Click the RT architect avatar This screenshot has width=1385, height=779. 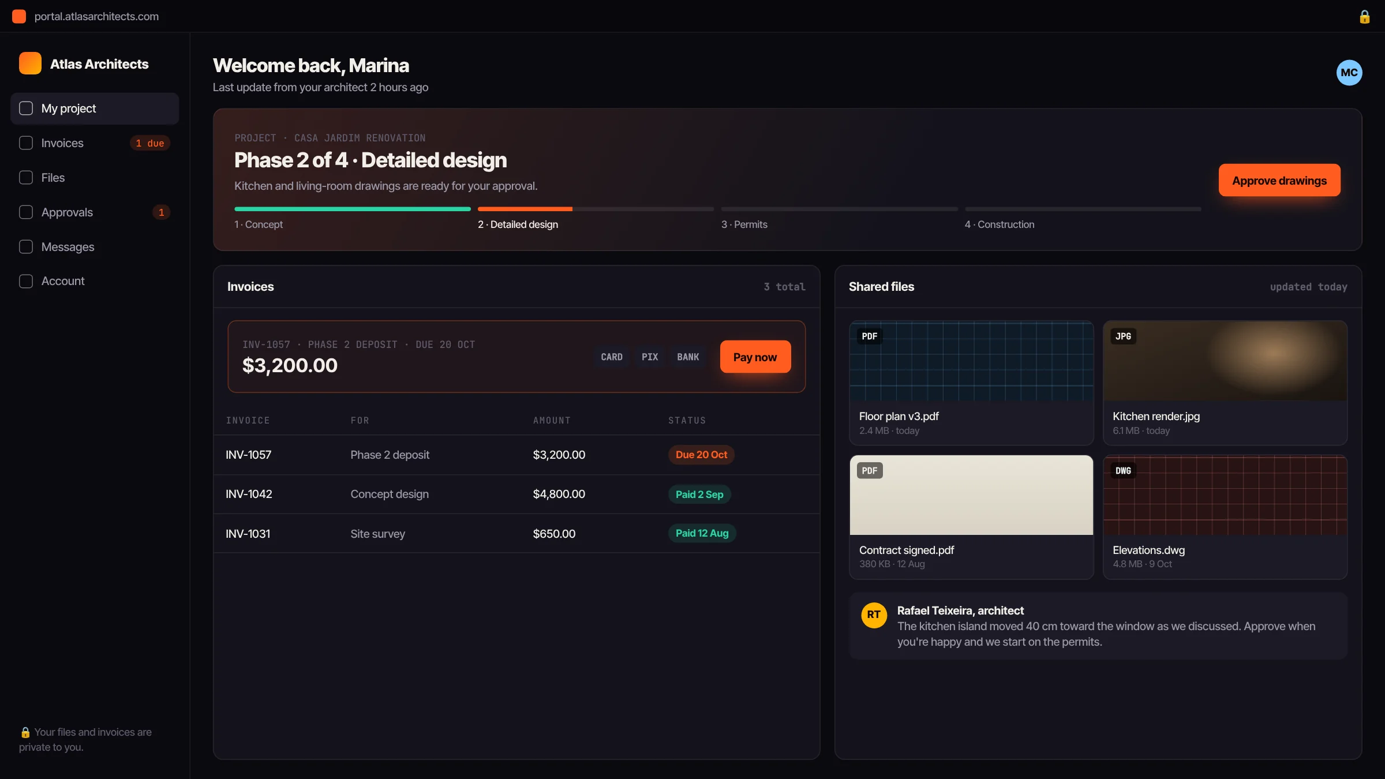tap(874, 615)
